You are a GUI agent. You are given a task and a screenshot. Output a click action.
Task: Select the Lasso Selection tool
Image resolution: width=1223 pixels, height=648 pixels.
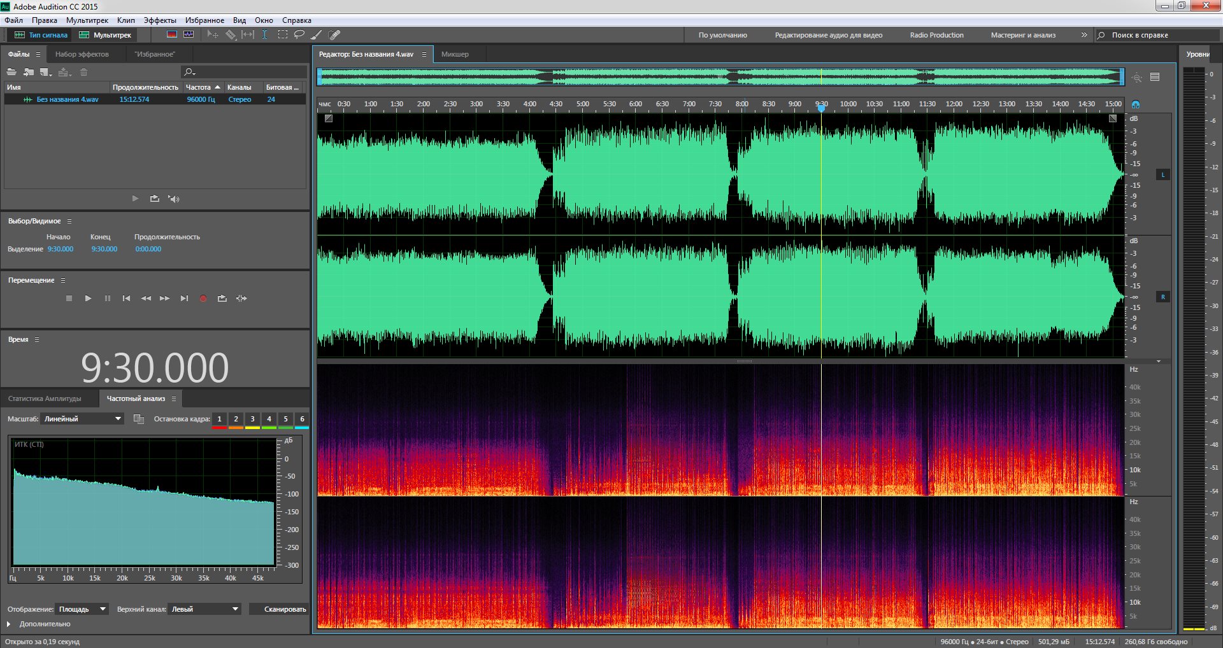(299, 34)
